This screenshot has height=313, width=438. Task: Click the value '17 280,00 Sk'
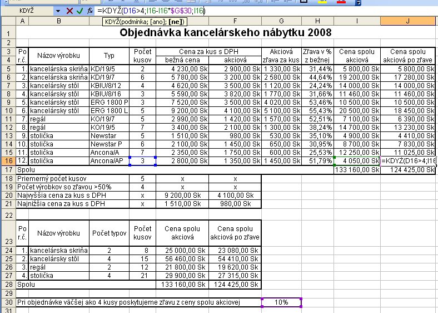tap(408, 77)
